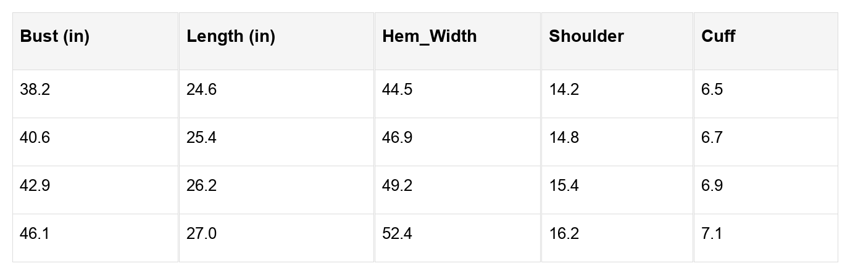
Task: Select the Shoulder column header
Action: click(x=586, y=36)
